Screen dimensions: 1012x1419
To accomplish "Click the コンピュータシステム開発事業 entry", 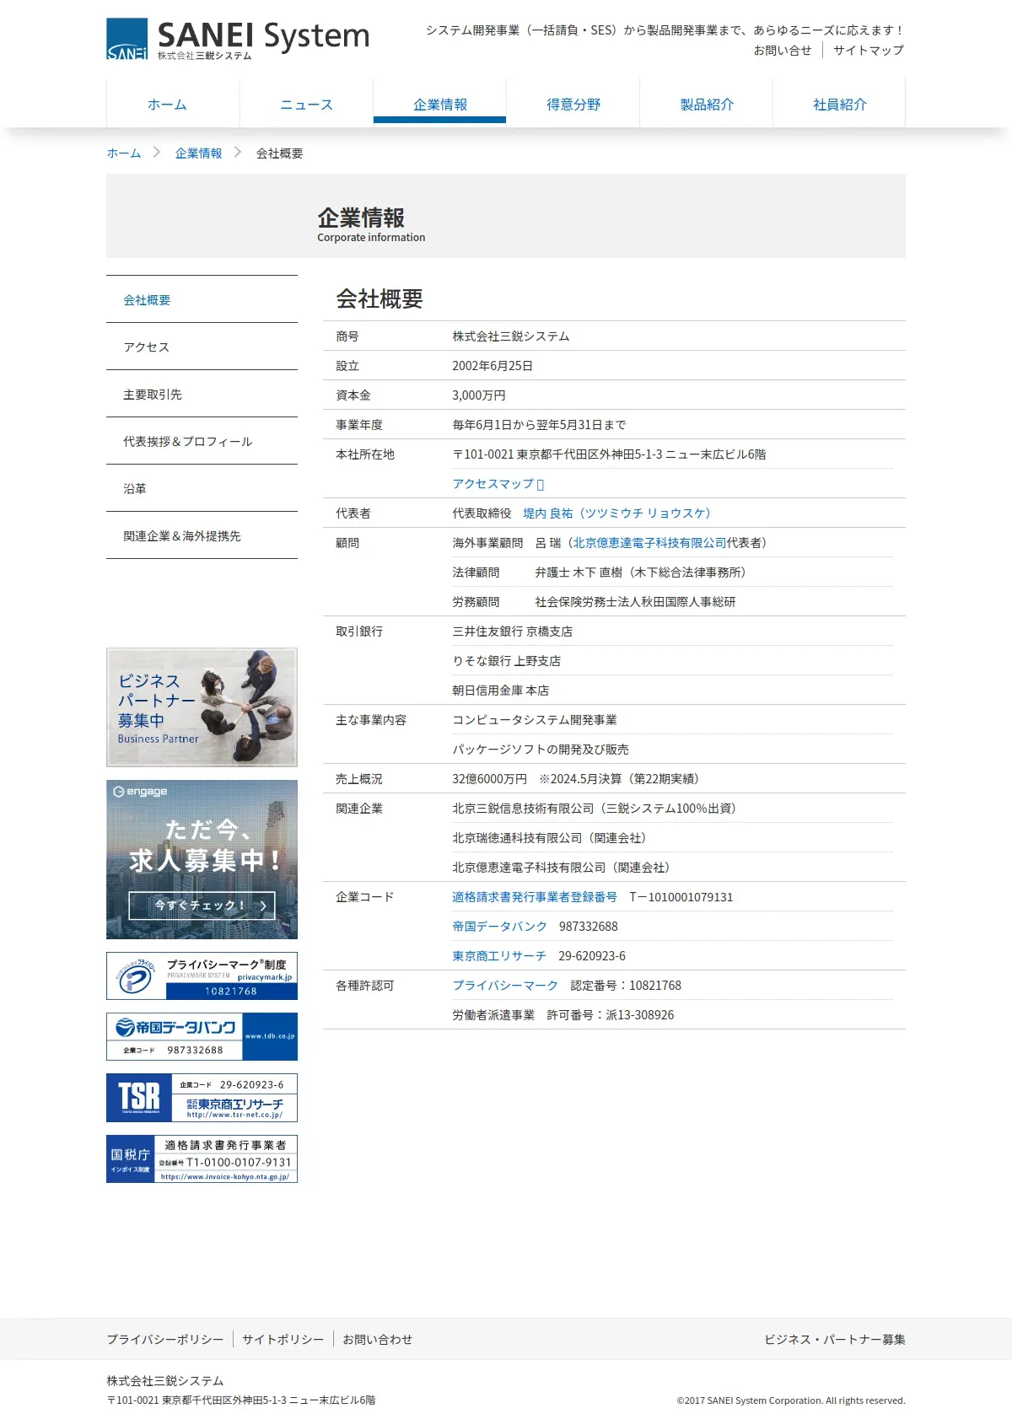I will click(535, 720).
